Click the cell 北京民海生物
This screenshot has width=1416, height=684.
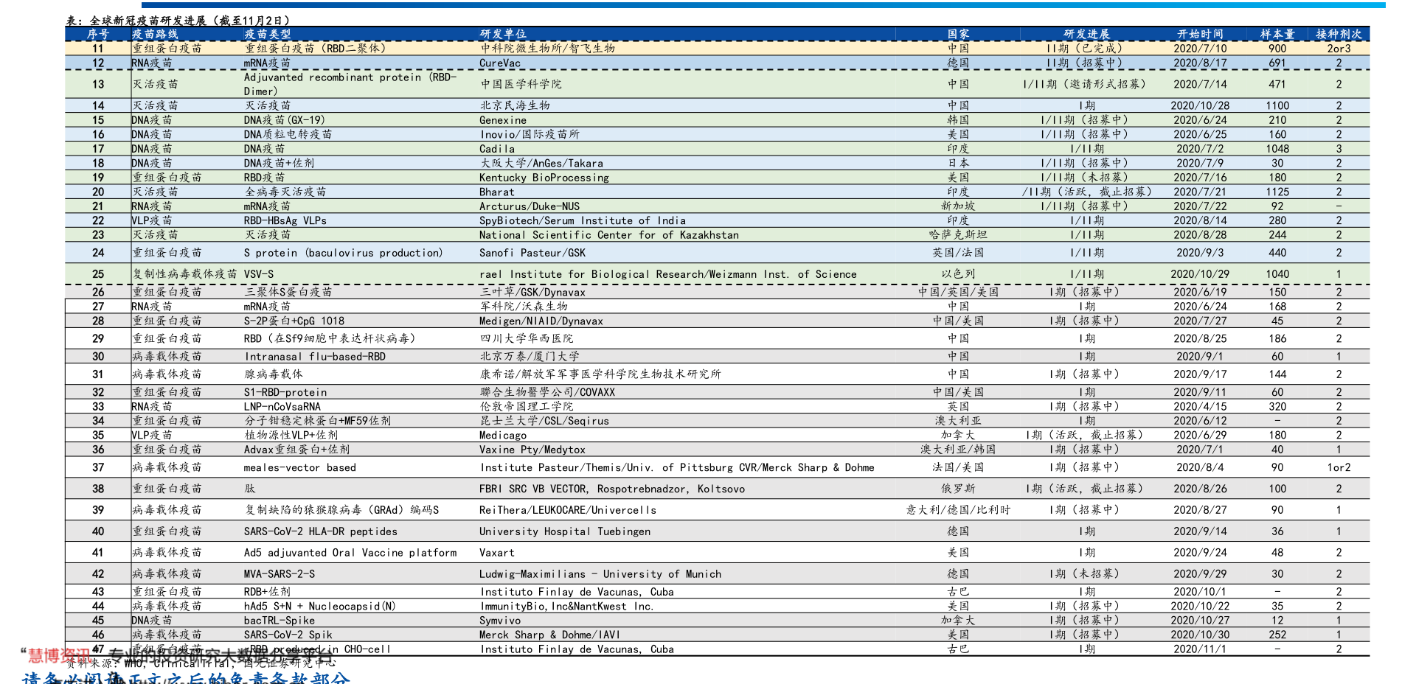515,105
